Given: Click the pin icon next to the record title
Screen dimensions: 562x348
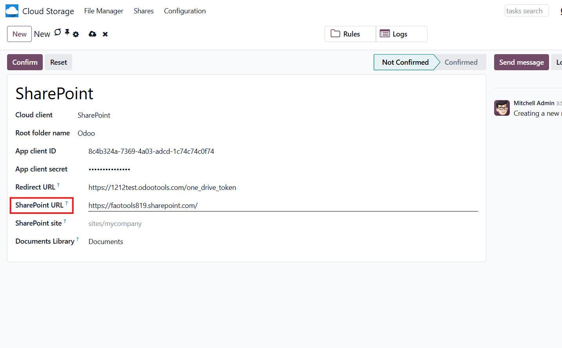Looking at the screenshot, I should pyautogui.click(x=67, y=33).
